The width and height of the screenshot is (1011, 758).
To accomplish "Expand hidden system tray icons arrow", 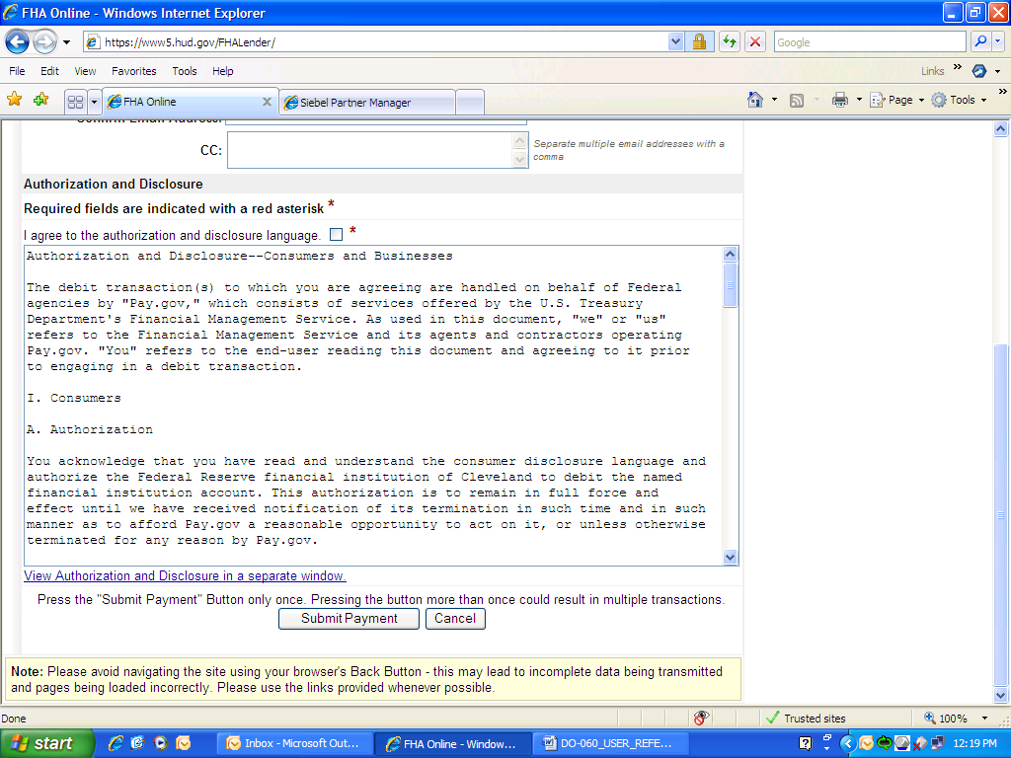I will (x=847, y=743).
